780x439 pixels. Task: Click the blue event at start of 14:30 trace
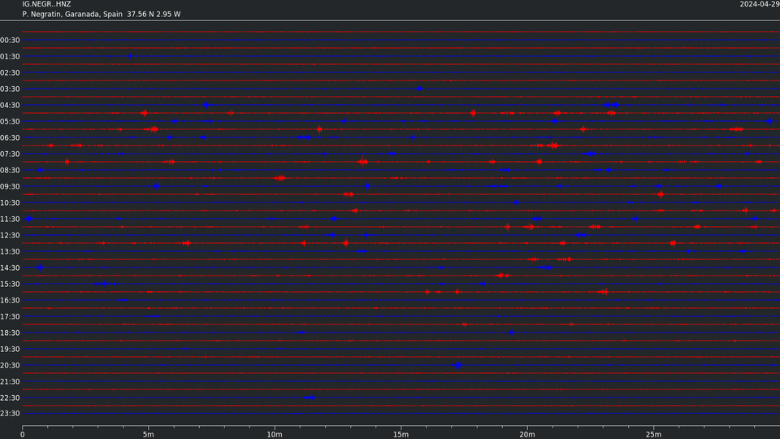(39, 267)
